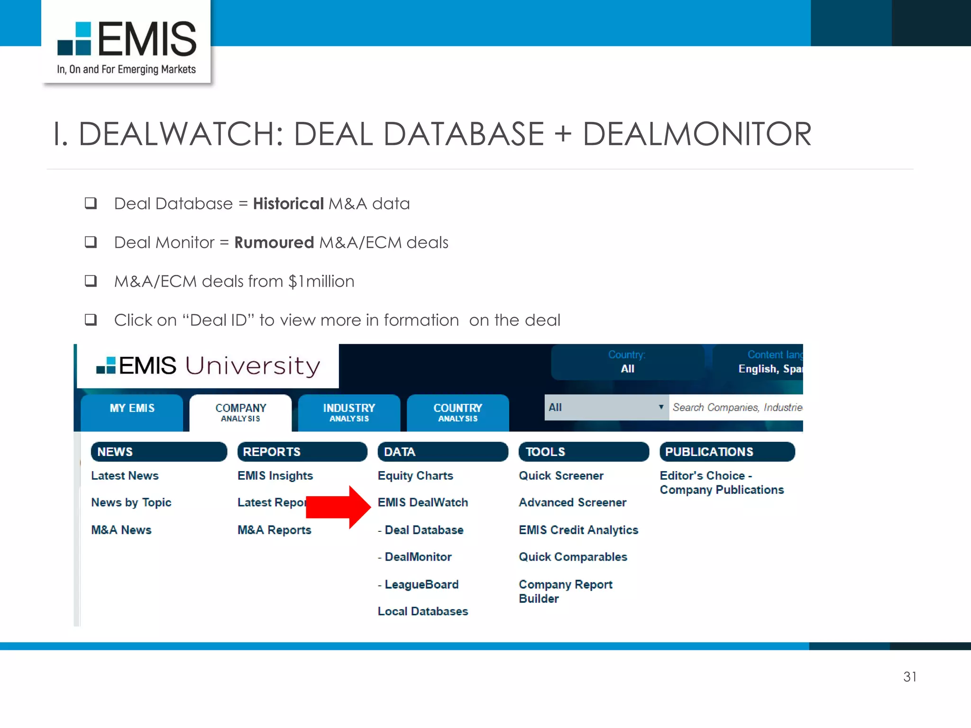
Task: Switch to the Country Analysis tab
Action: [x=458, y=412]
